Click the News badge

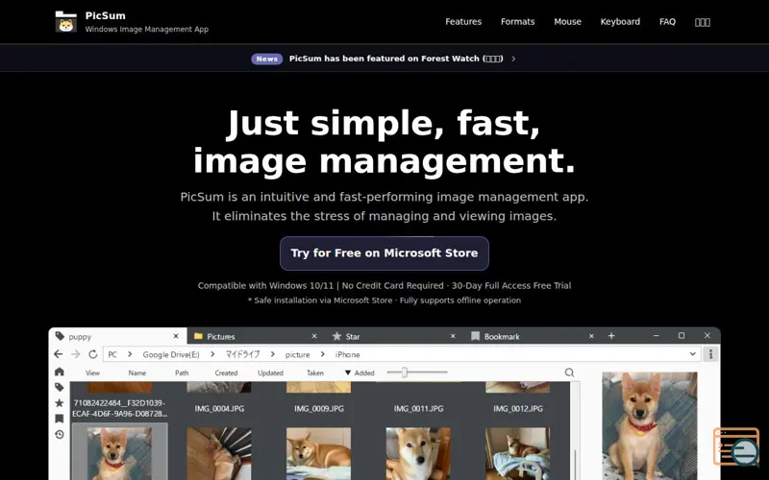pyautogui.click(x=267, y=59)
